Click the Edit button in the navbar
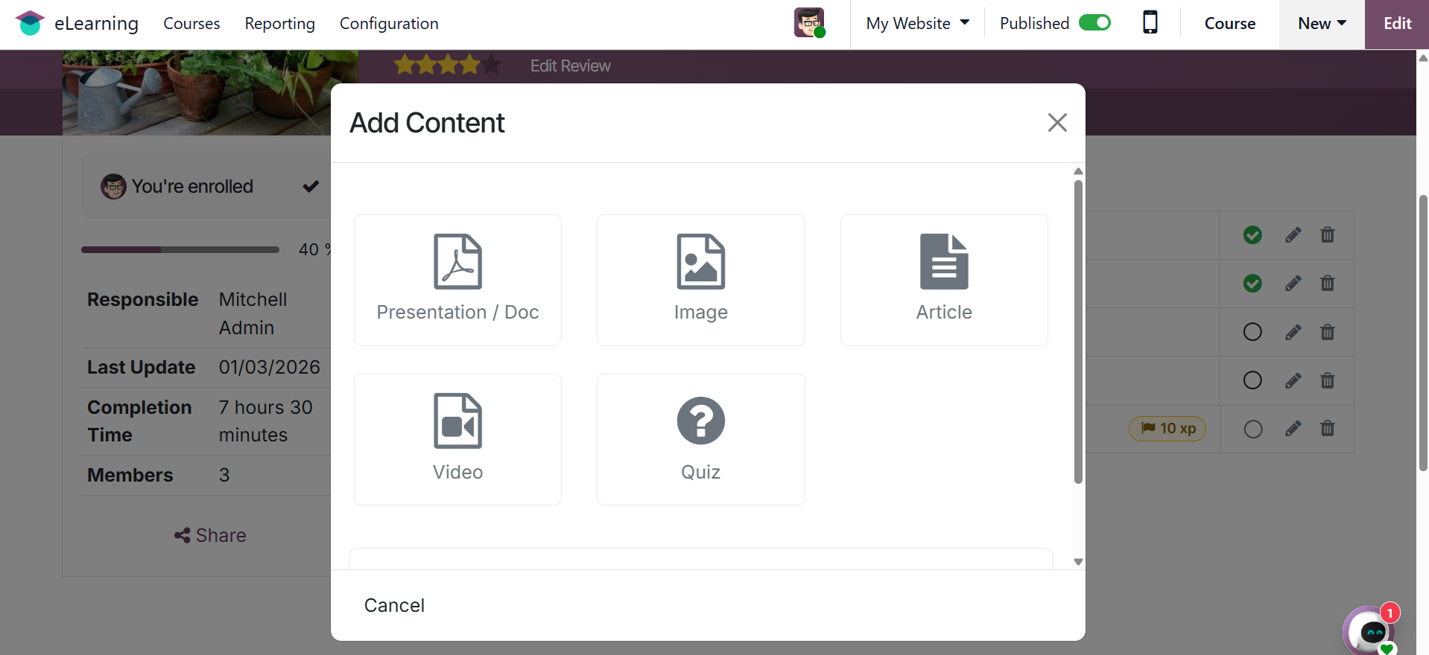This screenshot has height=655, width=1429. (x=1397, y=23)
